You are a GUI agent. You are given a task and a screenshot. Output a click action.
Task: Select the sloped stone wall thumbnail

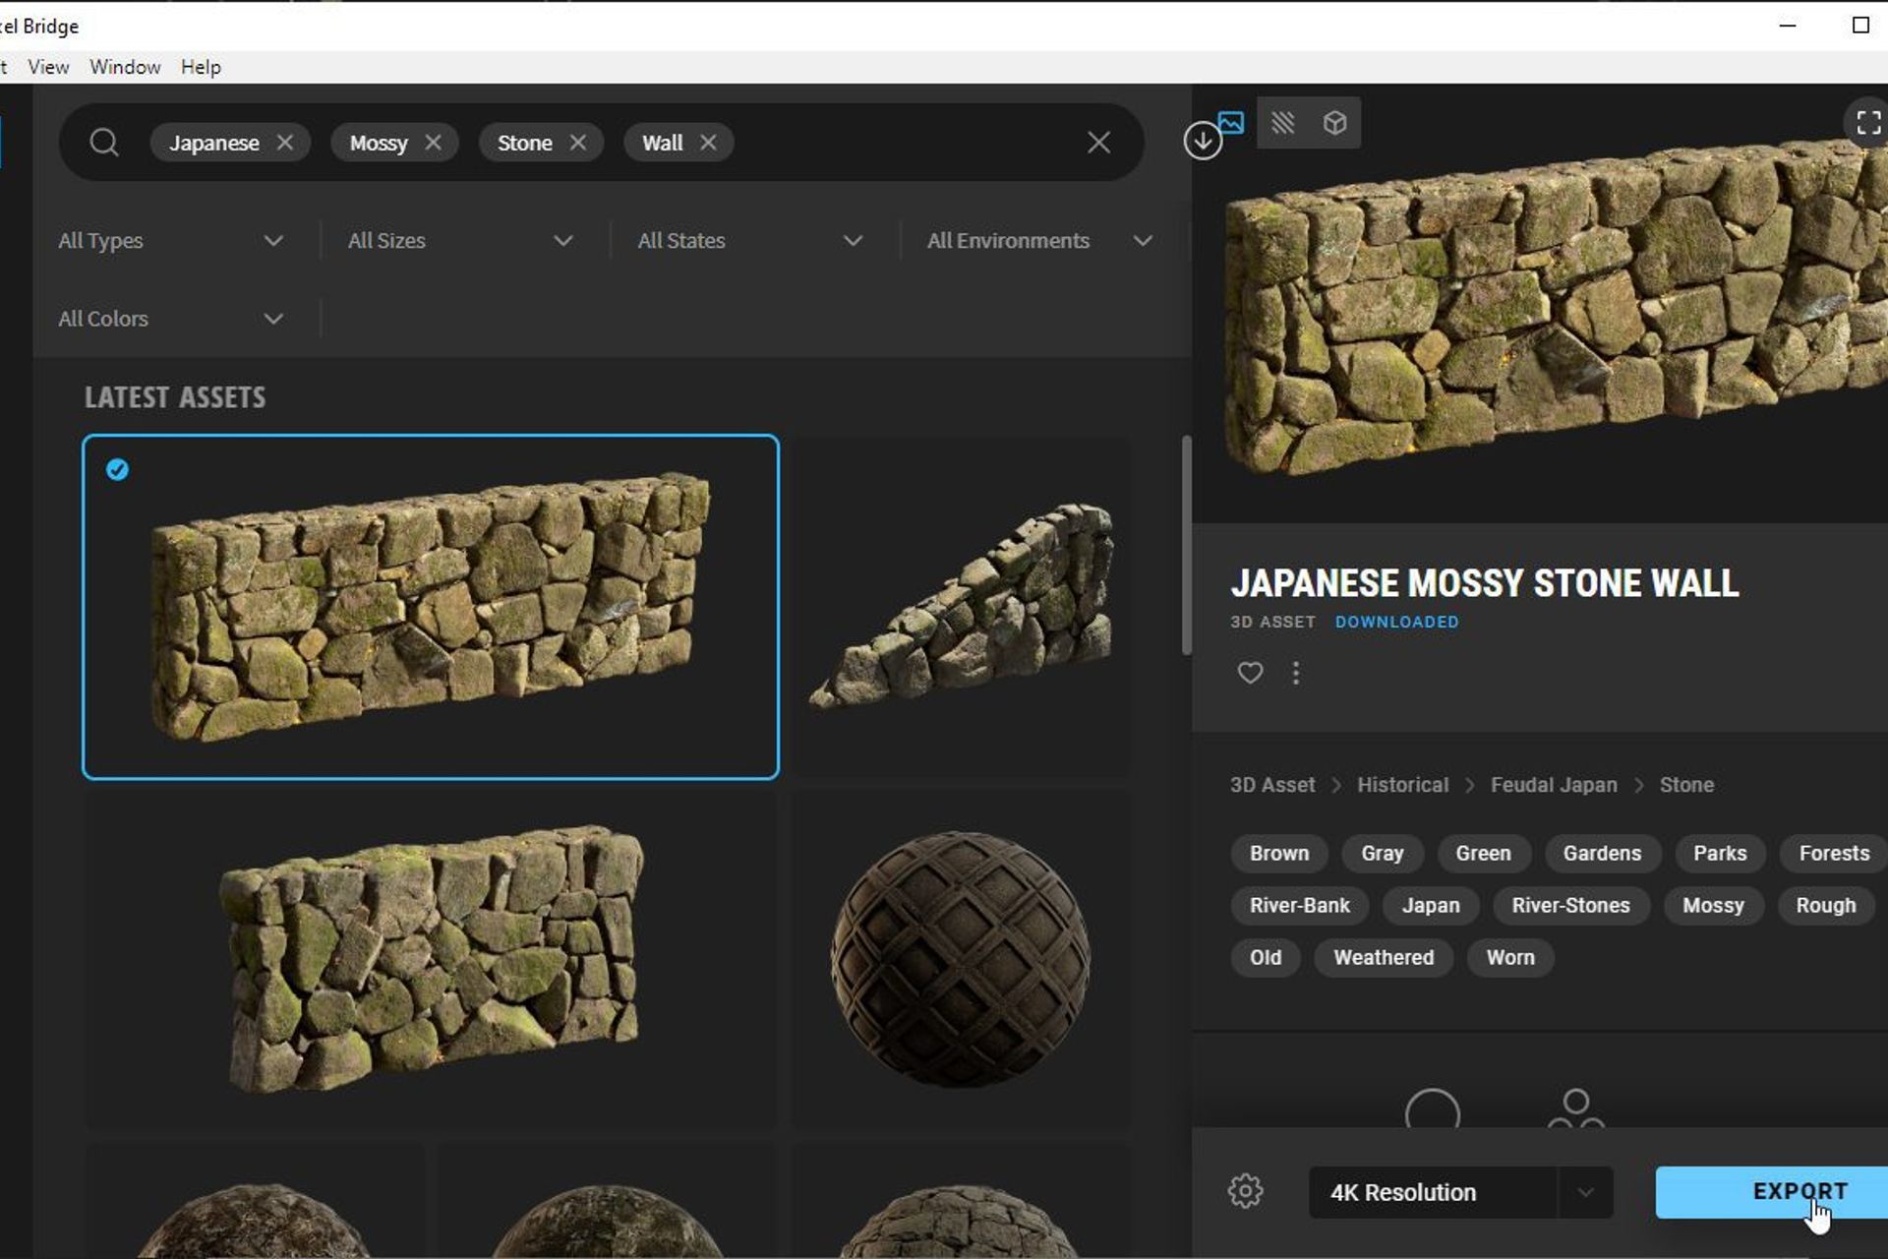click(x=962, y=605)
